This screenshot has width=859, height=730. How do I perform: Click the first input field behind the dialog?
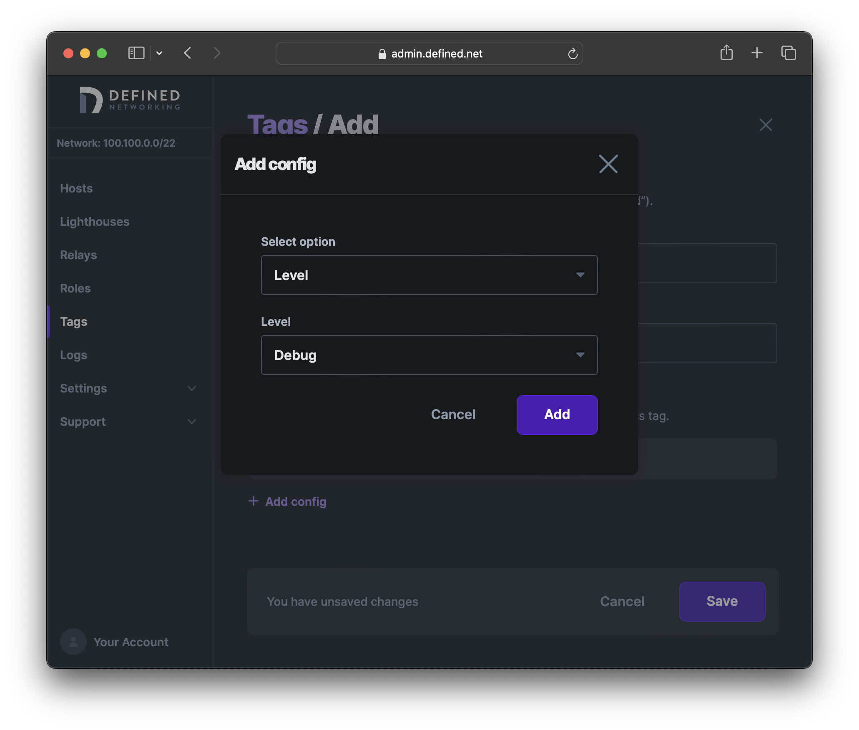[x=707, y=263]
